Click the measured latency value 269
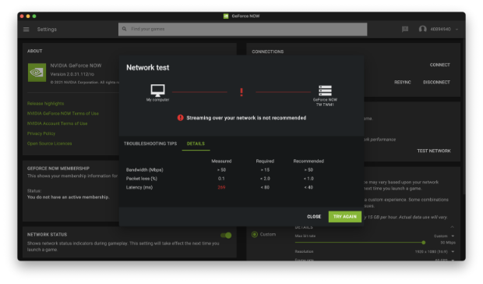Image resolution: width=483 pixels, height=284 pixels. click(x=221, y=187)
